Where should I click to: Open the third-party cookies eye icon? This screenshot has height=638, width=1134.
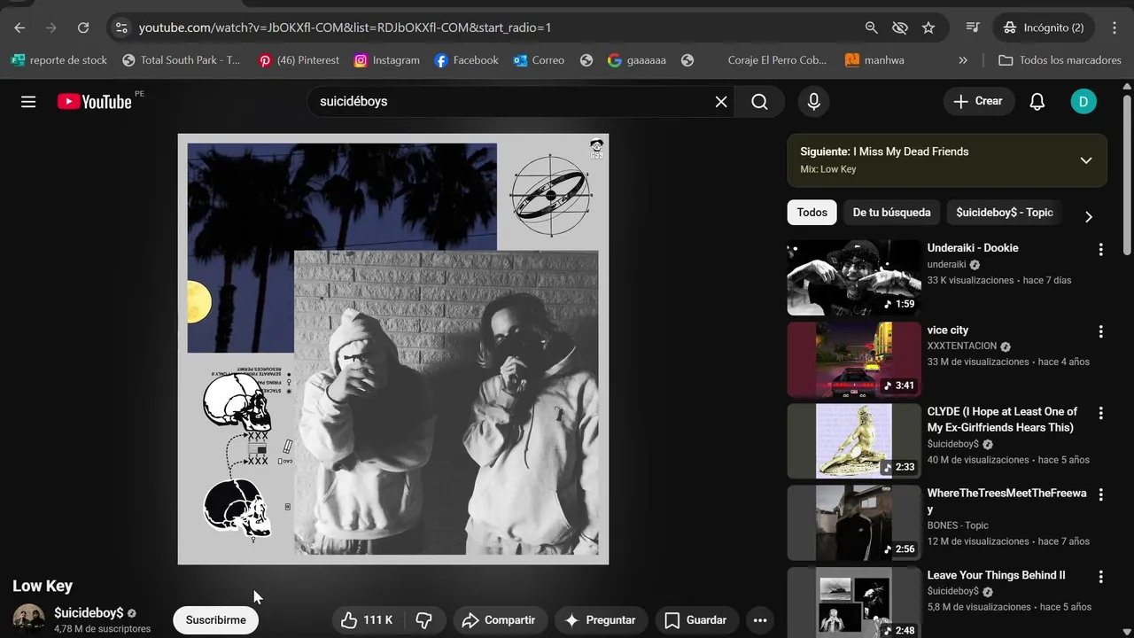[x=900, y=27]
